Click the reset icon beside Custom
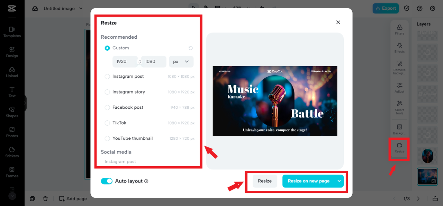The image size is (443, 206). point(190,48)
